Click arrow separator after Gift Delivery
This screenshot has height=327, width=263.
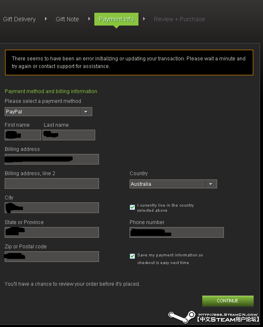tap(46, 19)
